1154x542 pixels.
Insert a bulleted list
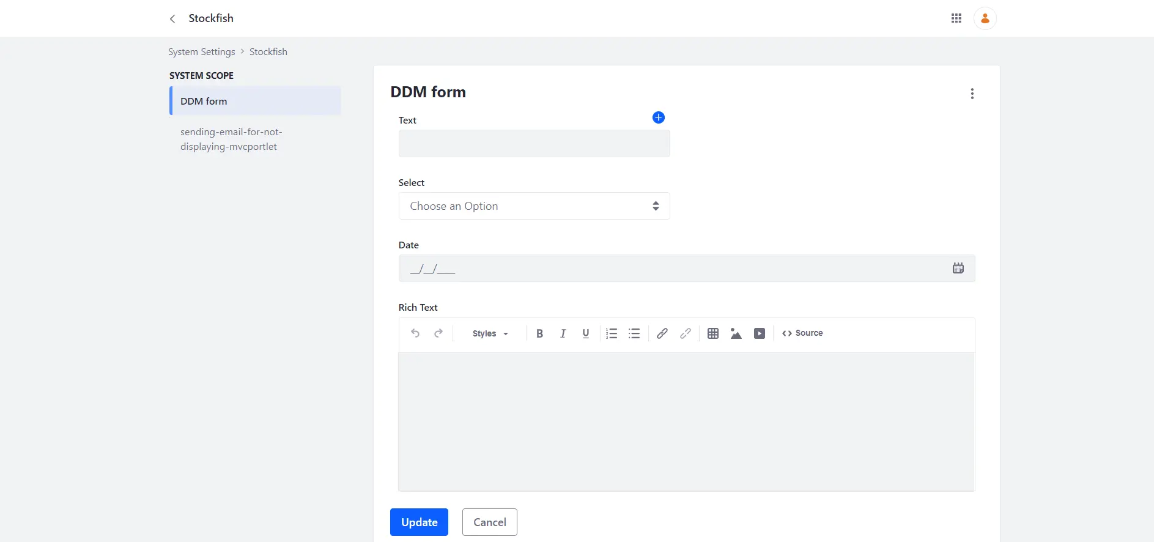coord(634,333)
